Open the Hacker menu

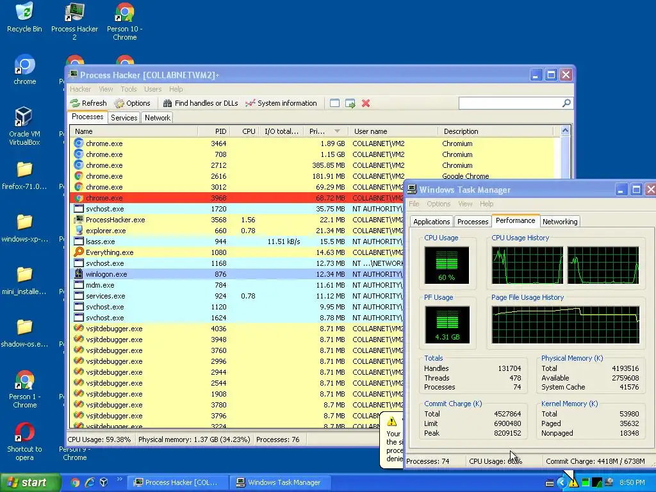pyautogui.click(x=80, y=89)
